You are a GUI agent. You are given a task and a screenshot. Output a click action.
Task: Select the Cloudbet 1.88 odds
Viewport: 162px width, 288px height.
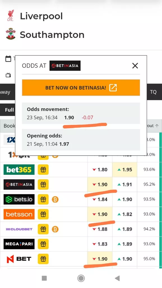pyautogui.click(x=100, y=229)
